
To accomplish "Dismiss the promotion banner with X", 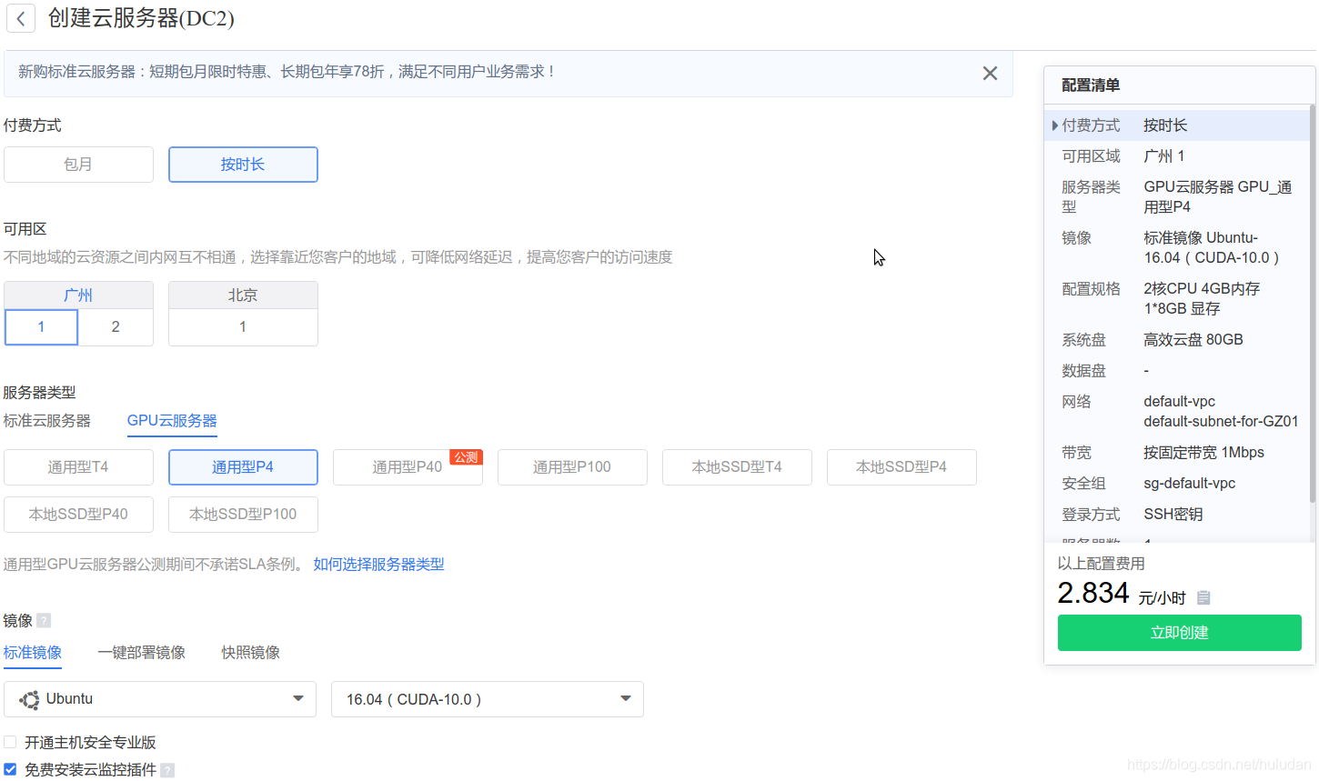I will coord(990,73).
